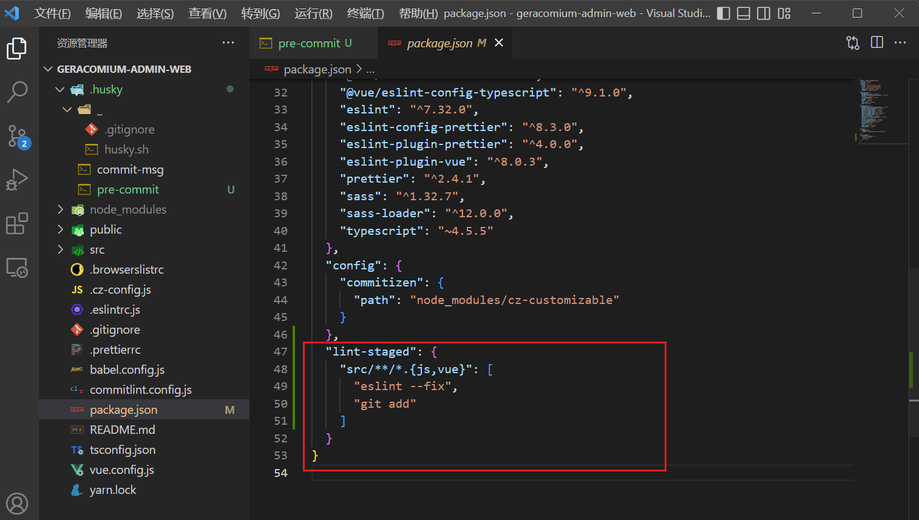Open changes compare icon in editor toolbar
919x520 pixels.
click(853, 42)
